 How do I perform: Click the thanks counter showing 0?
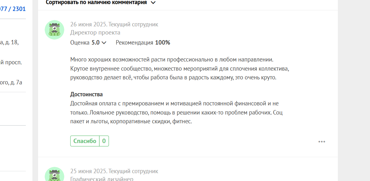point(104,141)
